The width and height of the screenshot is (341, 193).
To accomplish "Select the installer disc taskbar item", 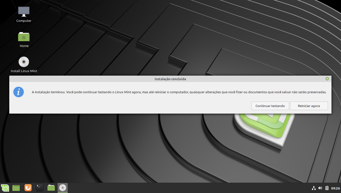I will click(x=63, y=188).
